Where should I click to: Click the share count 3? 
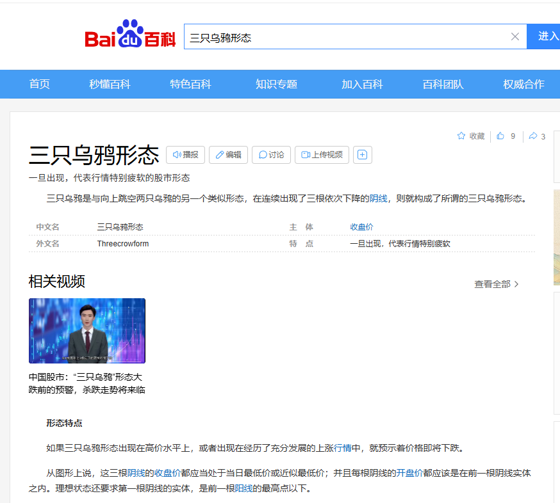(543, 137)
